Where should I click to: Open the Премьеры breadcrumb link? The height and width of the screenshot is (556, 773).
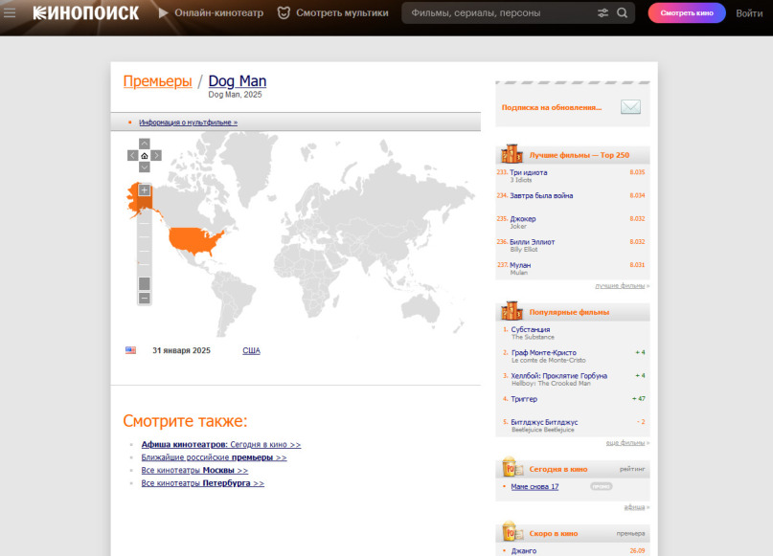coord(157,80)
